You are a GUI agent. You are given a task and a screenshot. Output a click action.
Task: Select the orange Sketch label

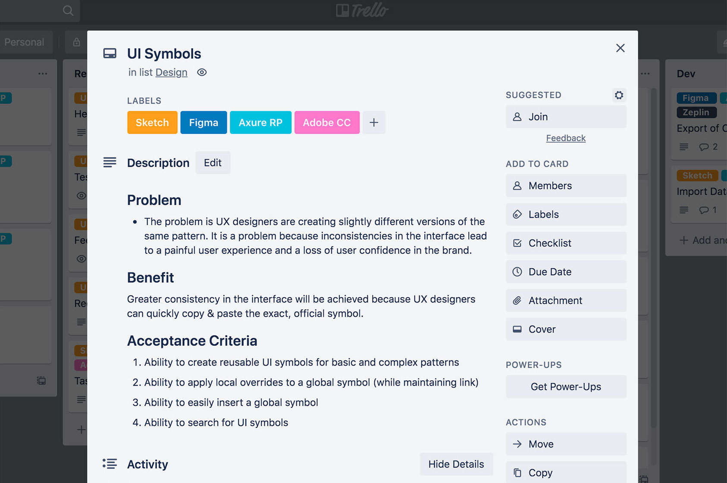click(x=152, y=123)
